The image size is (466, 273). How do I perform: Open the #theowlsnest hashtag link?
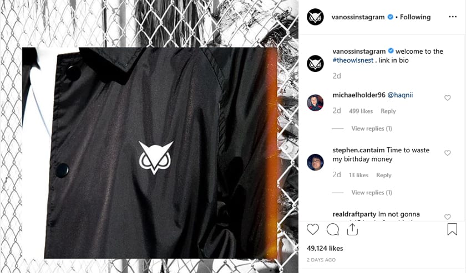[353, 60]
